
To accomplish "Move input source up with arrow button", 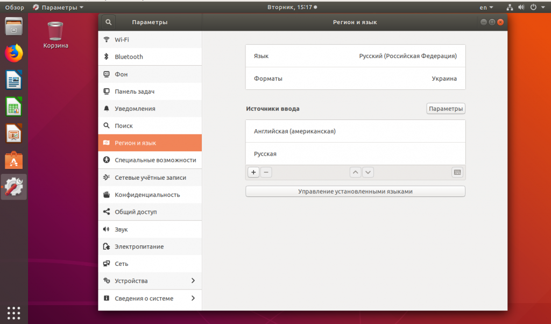I will coord(355,172).
